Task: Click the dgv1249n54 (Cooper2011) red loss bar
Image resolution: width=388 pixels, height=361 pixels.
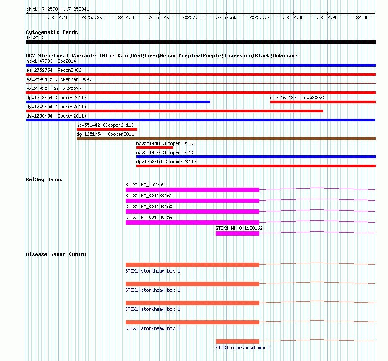Action: (174, 111)
